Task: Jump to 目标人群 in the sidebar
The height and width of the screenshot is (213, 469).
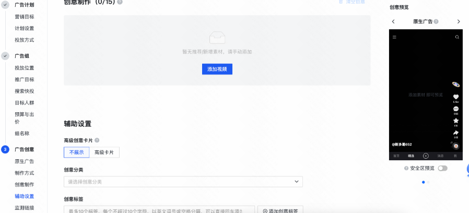Action: [25, 103]
